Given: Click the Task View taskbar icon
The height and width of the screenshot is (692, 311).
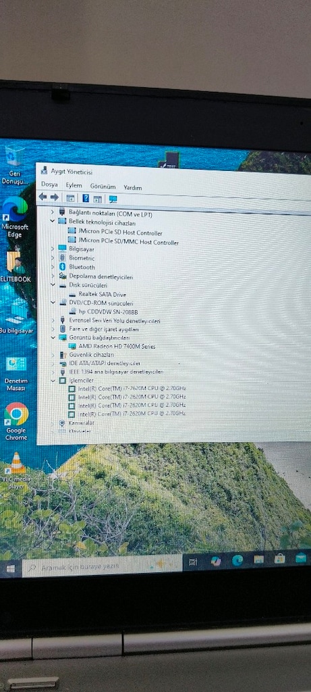Looking at the screenshot, I should coord(193,562).
